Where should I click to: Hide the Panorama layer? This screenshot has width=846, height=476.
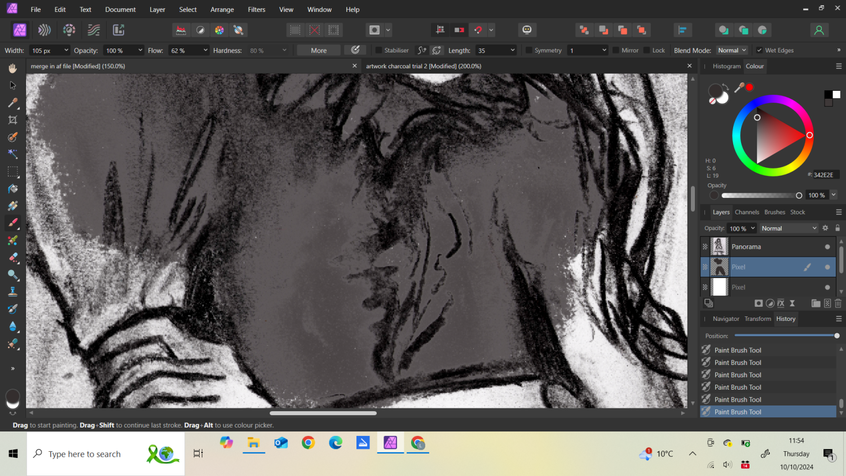pos(827,246)
